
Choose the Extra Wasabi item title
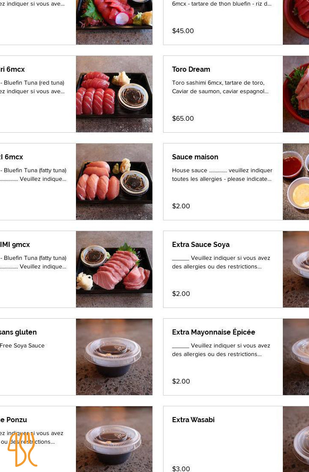click(194, 420)
